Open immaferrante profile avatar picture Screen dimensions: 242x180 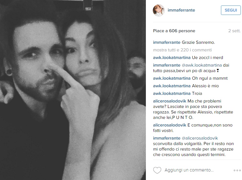click(x=159, y=10)
